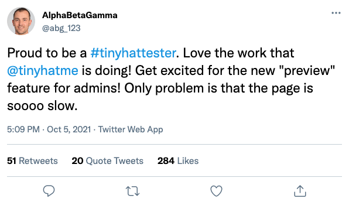This screenshot has height=212, width=349.
Task: Open AlphaBetaGamma's profile photo
Action: [x=21, y=21]
